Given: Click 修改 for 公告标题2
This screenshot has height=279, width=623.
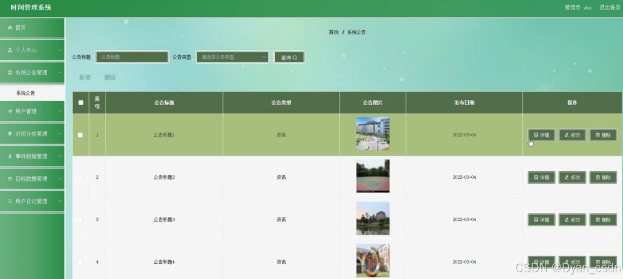Looking at the screenshot, I should (x=572, y=177).
